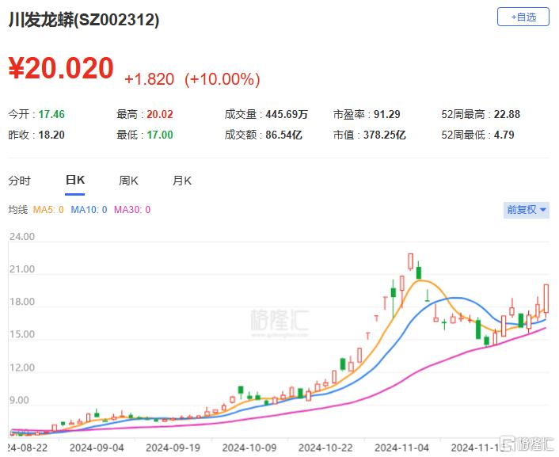Add stock to watchlist with +自选 button

pyautogui.click(x=523, y=17)
